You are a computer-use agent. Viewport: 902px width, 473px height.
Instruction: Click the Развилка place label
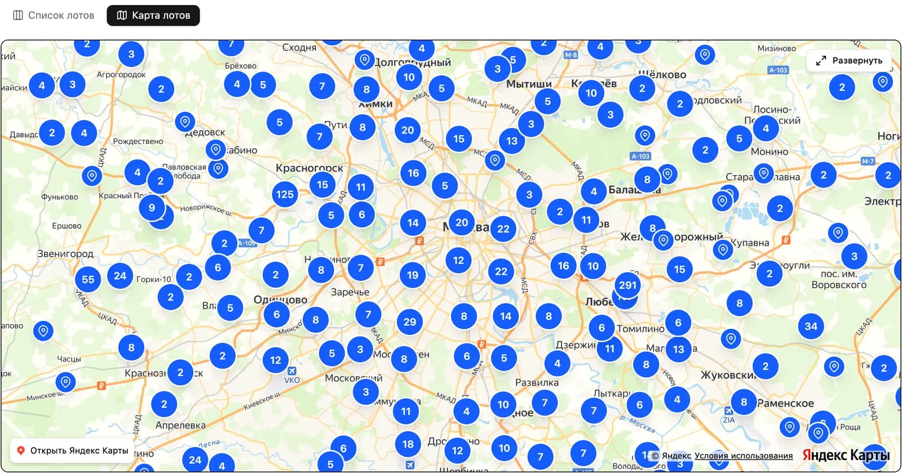tap(537, 382)
